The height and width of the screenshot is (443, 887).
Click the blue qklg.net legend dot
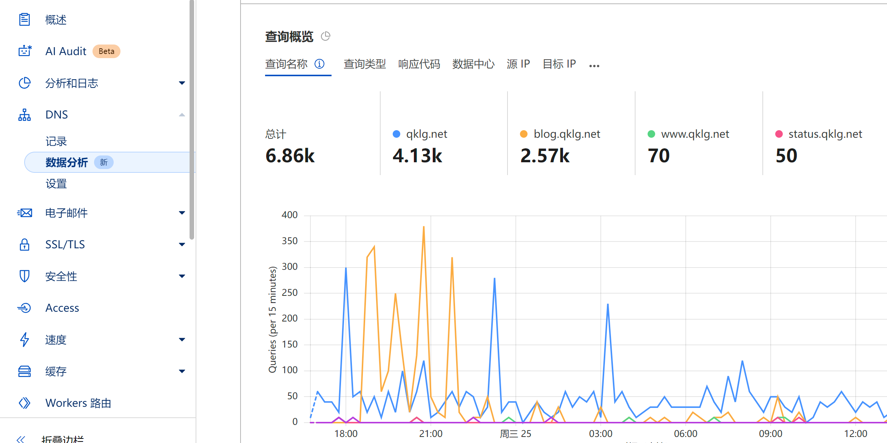pyautogui.click(x=396, y=134)
